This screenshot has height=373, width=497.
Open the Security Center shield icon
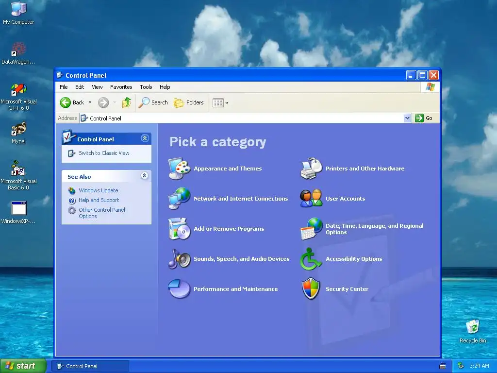coord(311,289)
